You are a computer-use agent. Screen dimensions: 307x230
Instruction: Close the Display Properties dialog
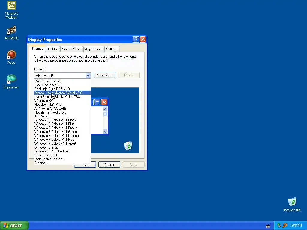click(x=143, y=39)
